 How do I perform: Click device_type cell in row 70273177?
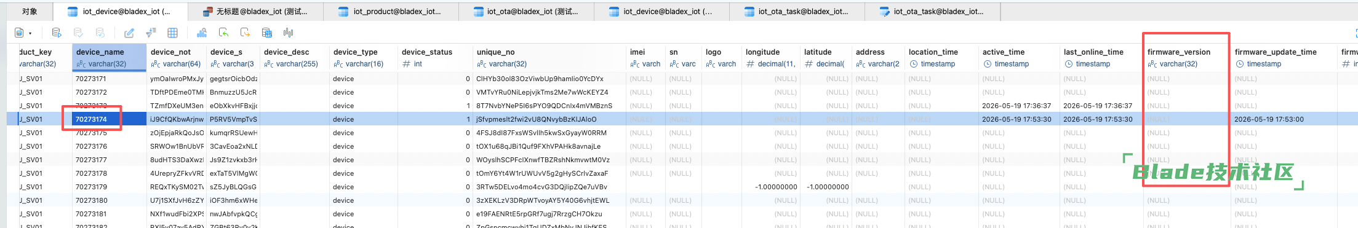pyautogui.click(x=364, y=160)
